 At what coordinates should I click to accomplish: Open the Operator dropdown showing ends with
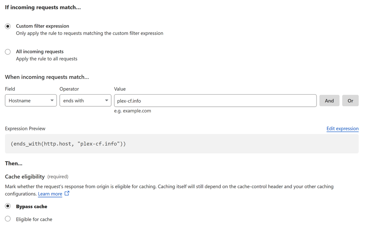[85, 100]
